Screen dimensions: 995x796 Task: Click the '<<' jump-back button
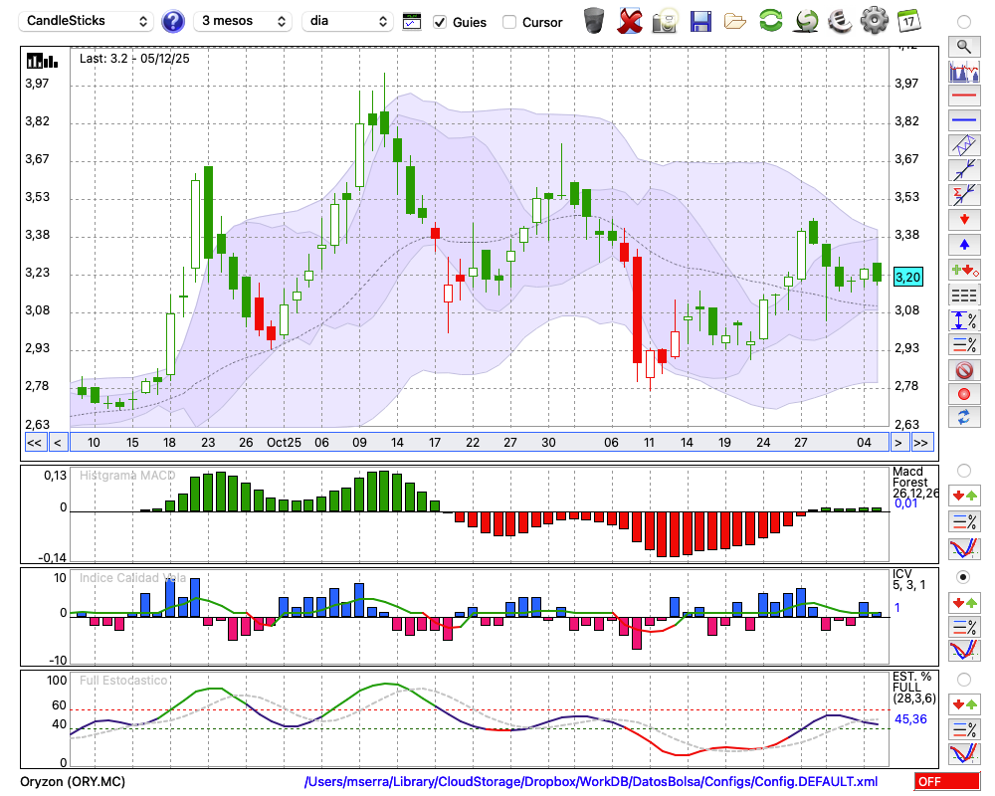pyautogui.click(x=34, y=443)
